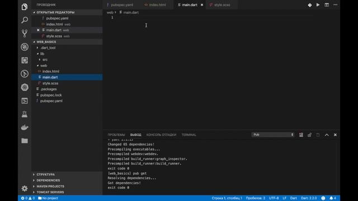The width and height of the screenshot is (358, 201).
Task: Run the file with play button
Action: pos(318,5)
